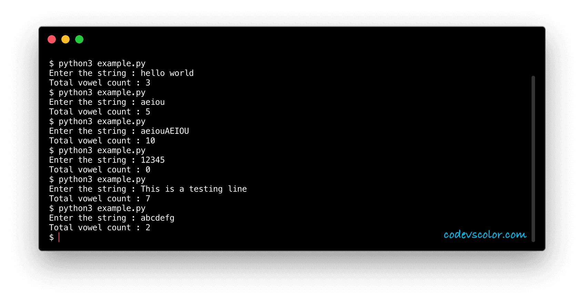Click the '12345' input string
The width and height of the screenshot is (584, 302).
coord(153,160)
